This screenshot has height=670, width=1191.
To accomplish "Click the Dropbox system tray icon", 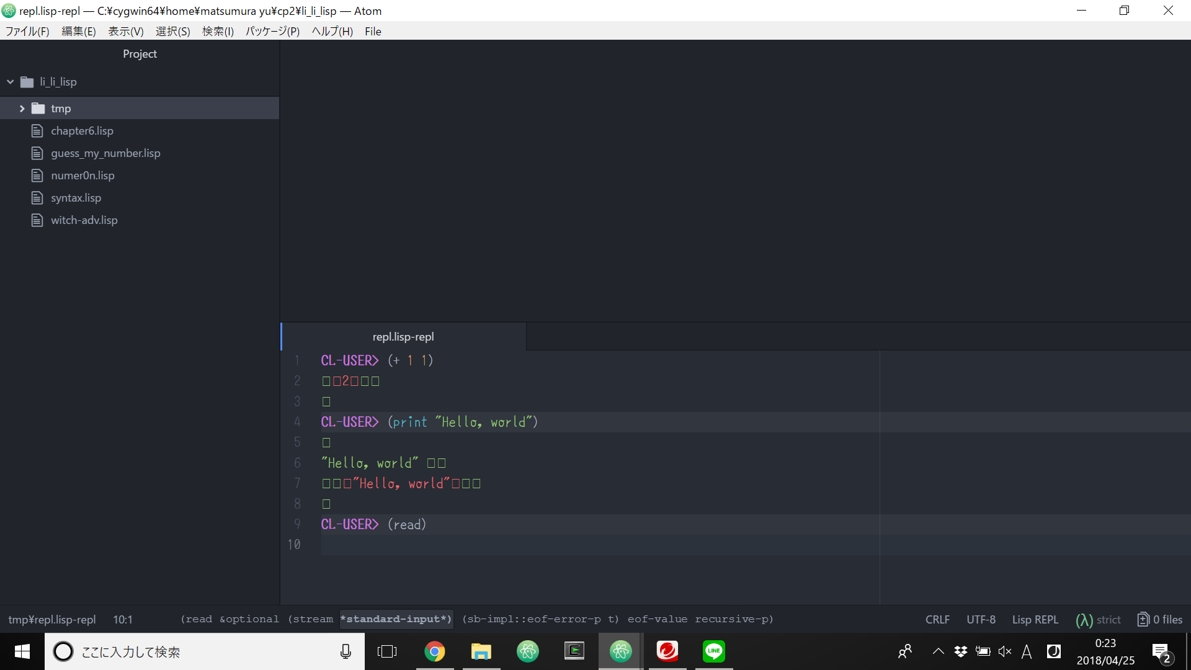I will pyautogui.click(x=960, y=651).
